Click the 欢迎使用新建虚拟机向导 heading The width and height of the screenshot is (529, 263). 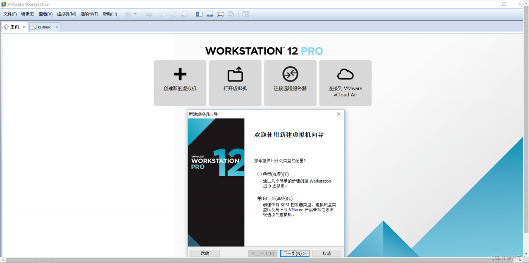tap(289, 135)
